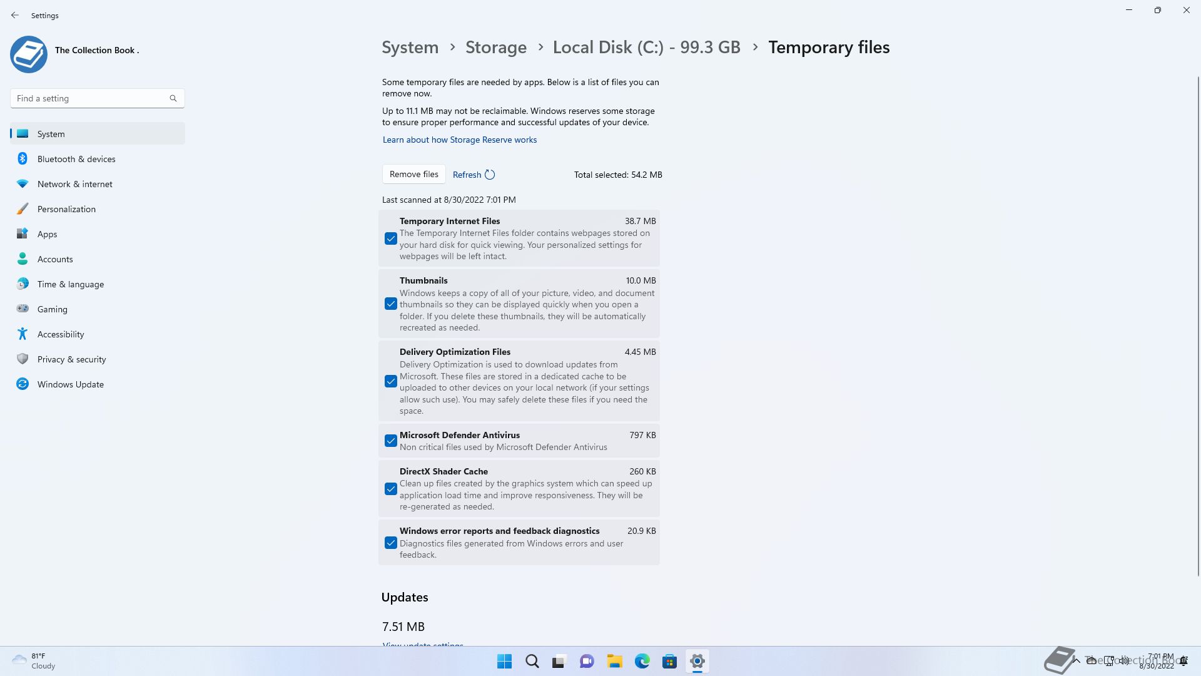Uncheck Microsoft Defender Antivirus checkbox
Screen dimensions: 1201x676
[391, 441]
